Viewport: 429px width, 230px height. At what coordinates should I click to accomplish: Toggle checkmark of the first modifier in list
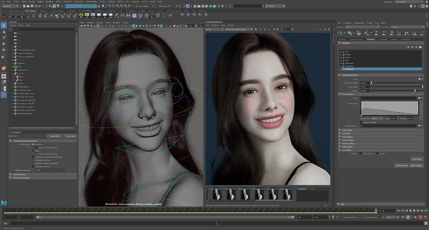point(341,51)
